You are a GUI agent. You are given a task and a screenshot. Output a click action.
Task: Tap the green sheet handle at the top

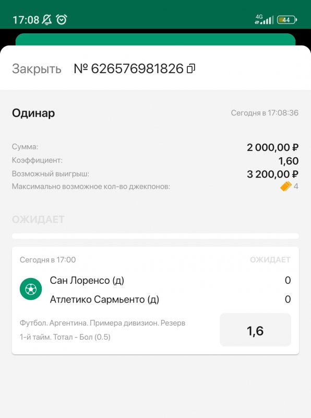coord(155,40)
